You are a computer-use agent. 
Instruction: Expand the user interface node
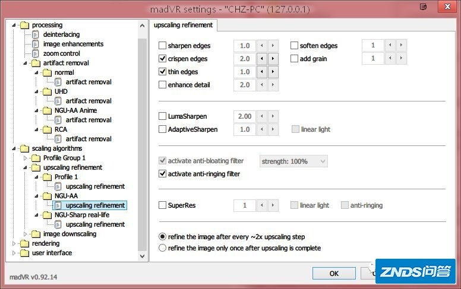(x=14, y=253)
